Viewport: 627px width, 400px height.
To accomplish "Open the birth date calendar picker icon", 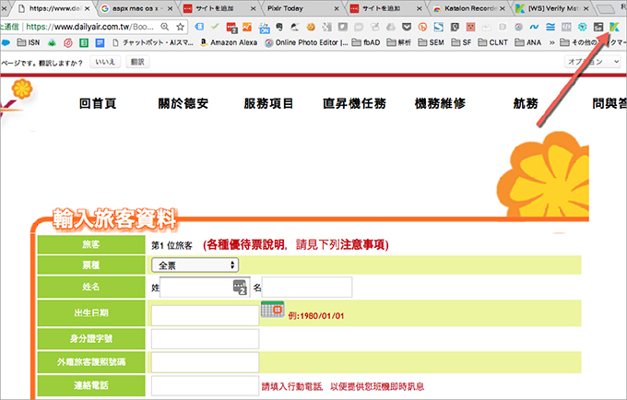I will pos(272,311).
